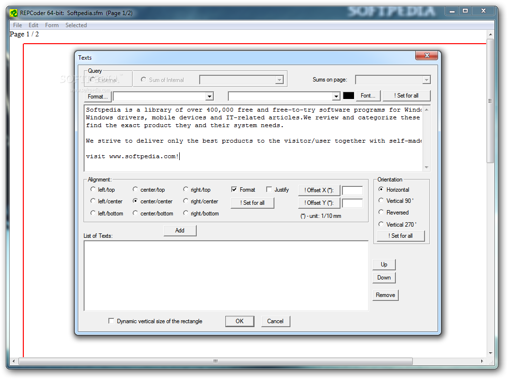Click the Format... button

[x=98, y=97]
